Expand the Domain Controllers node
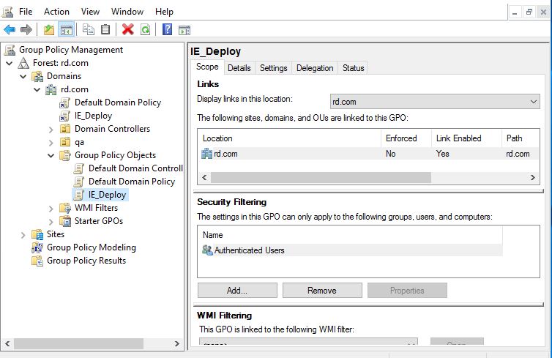 (51, 129)
